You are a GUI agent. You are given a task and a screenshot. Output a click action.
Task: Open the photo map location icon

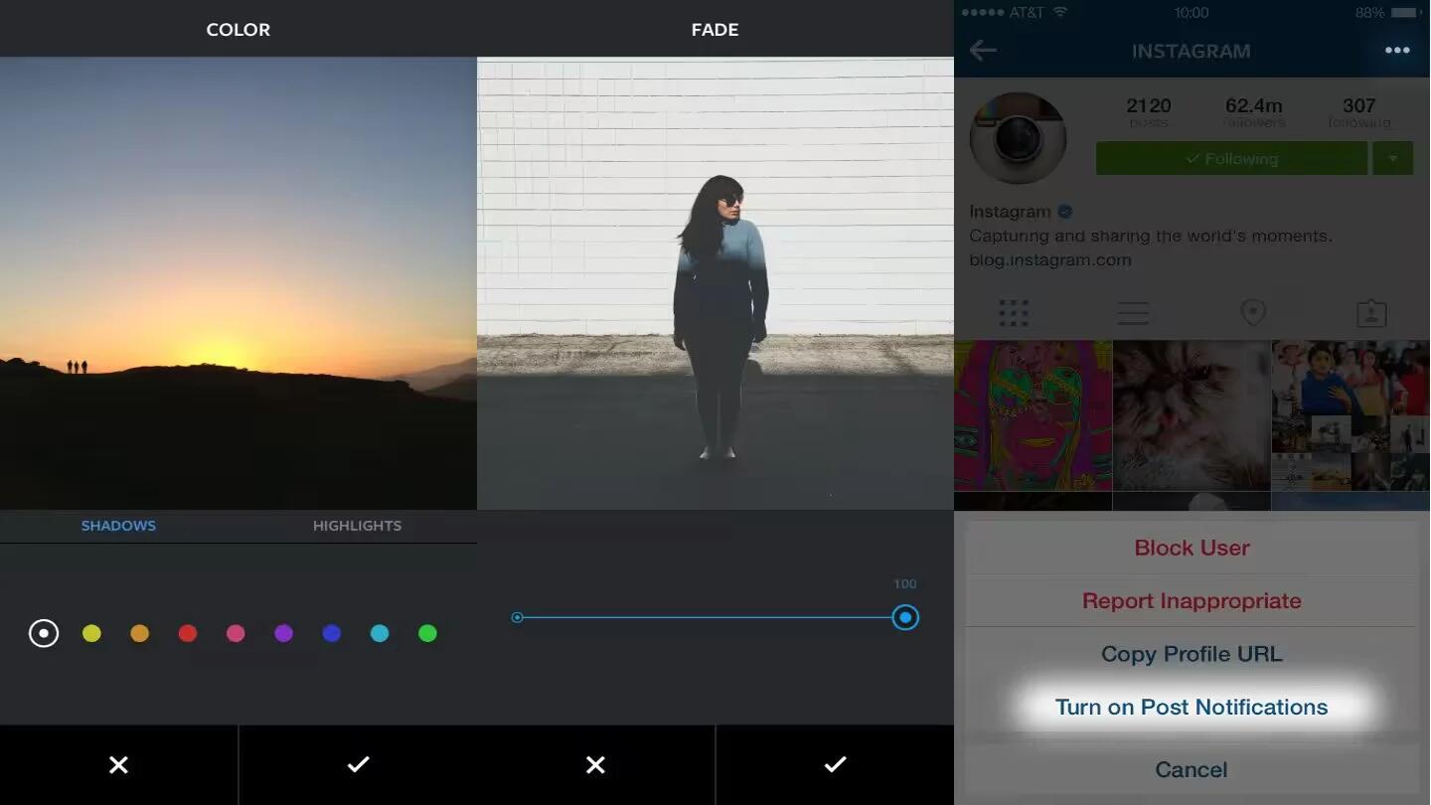1253,313
